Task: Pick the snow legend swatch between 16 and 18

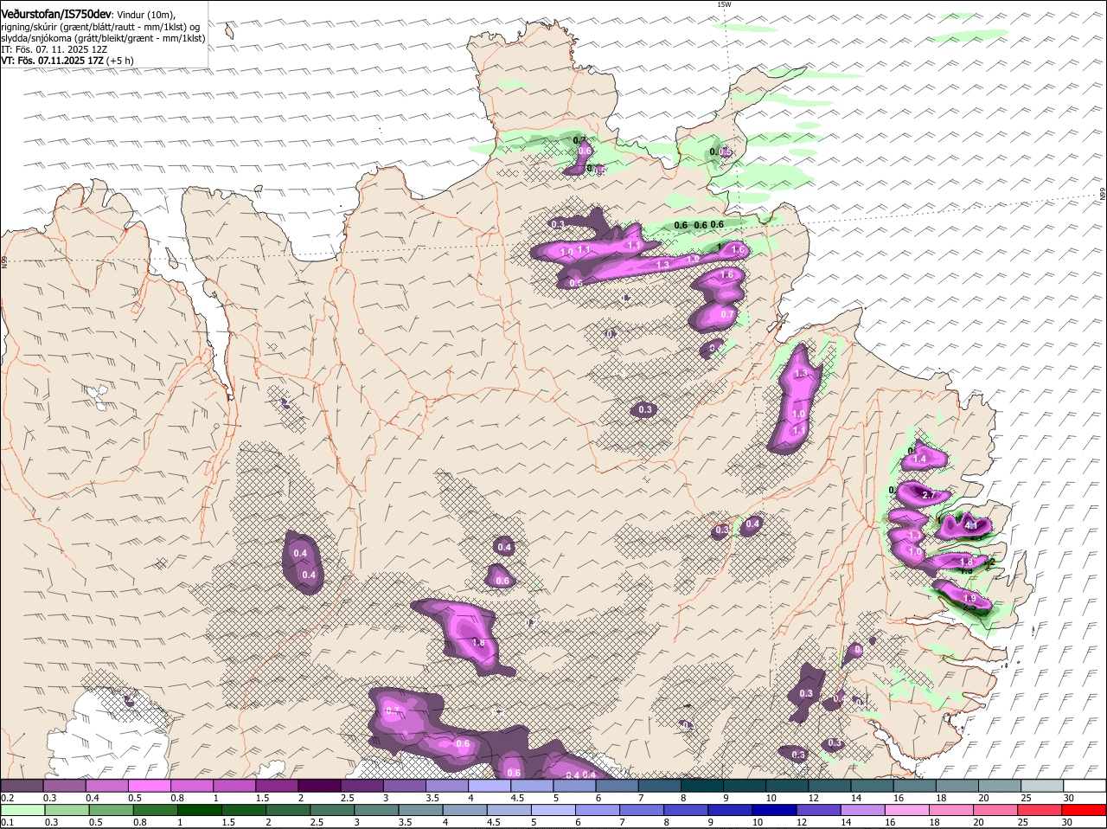Action: (x=915, y=786)
